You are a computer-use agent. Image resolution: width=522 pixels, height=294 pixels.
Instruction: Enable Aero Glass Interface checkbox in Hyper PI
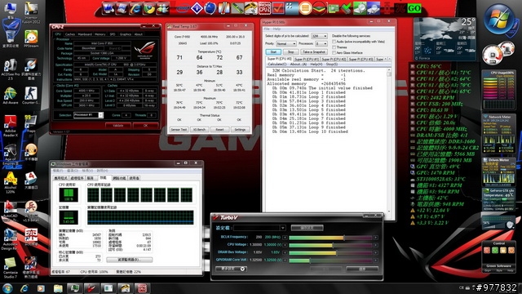pos(334,52)
